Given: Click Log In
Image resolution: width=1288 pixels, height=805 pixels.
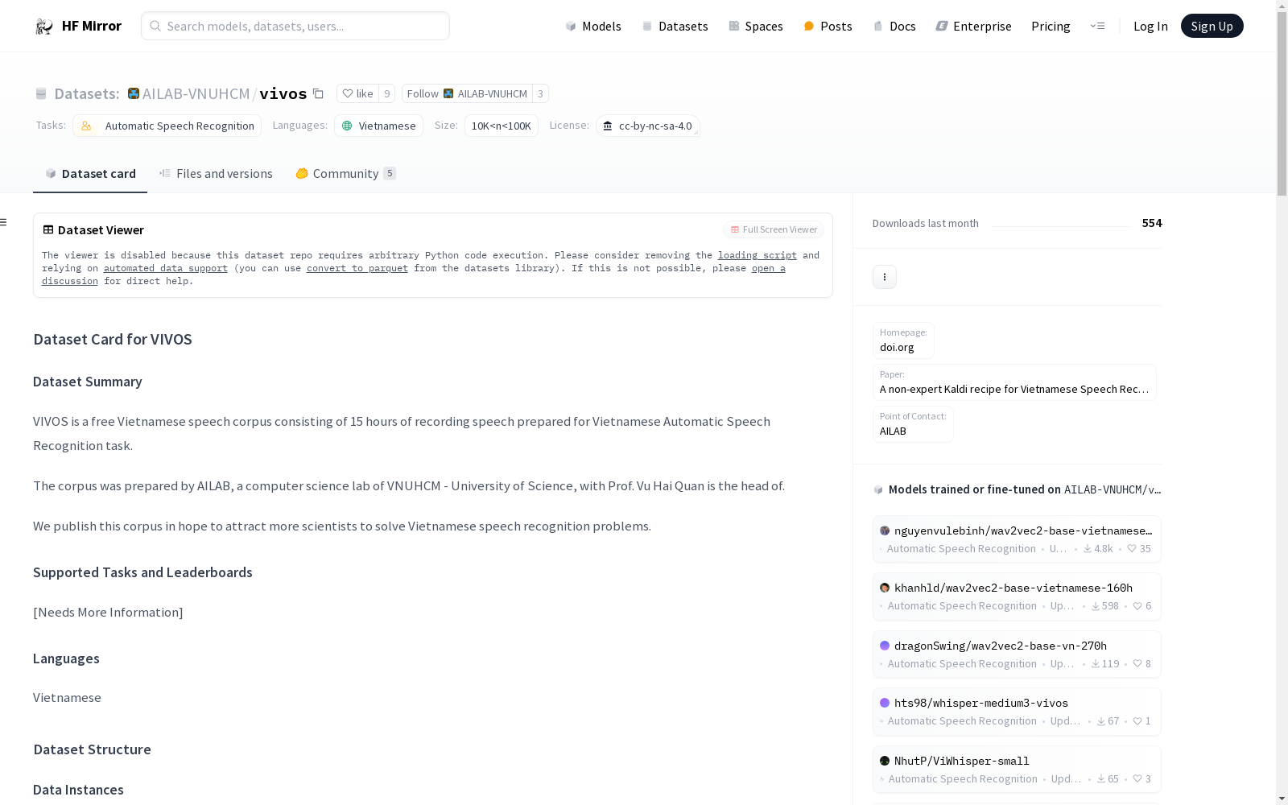Looking at the screenshot, I should 1150,26.
